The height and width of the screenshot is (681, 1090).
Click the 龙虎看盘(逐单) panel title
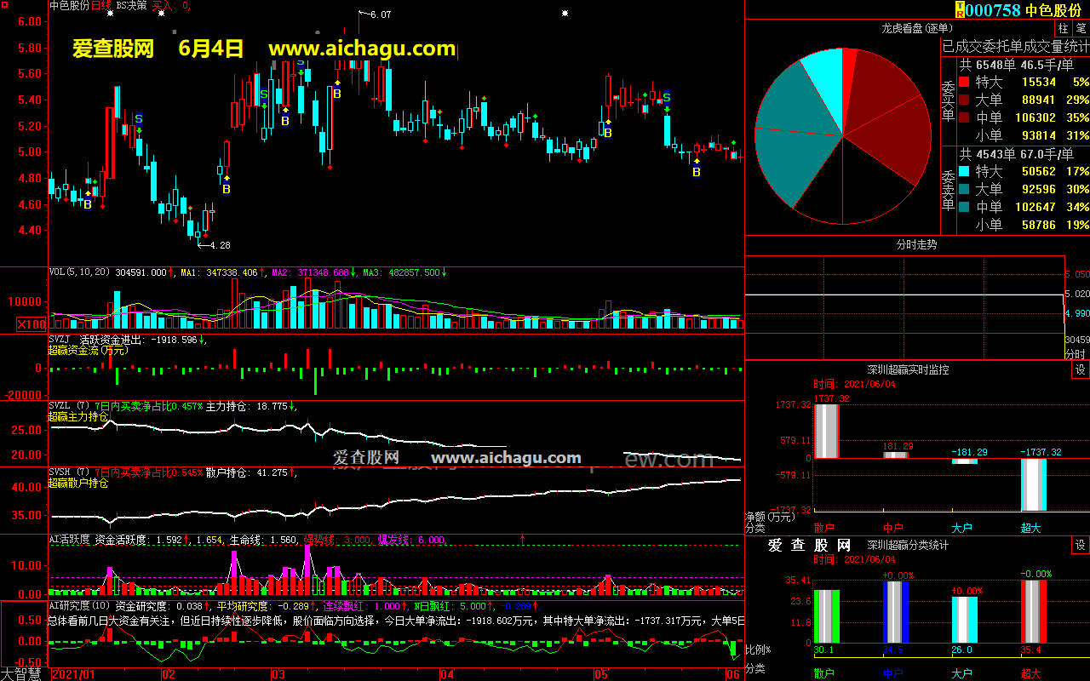click(x=916, y=29)
